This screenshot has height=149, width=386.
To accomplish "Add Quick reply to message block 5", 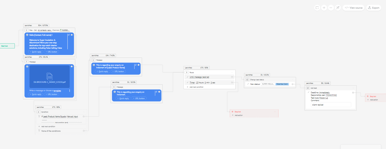I will 123,98.
